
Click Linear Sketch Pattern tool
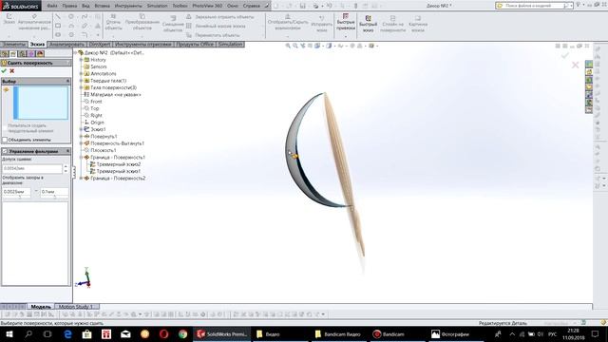(216, 26)
